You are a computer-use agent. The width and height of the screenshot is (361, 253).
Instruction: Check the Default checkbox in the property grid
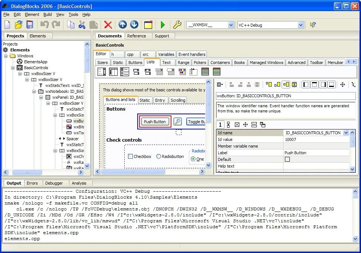pos(286,159)
